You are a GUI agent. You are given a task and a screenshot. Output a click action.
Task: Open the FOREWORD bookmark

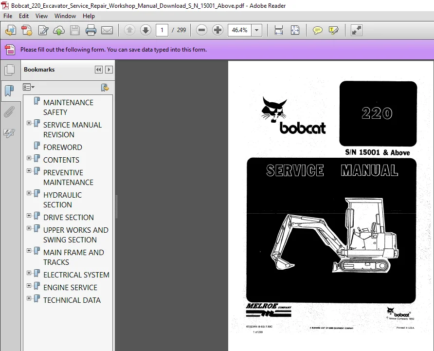(x=63, y=147)
